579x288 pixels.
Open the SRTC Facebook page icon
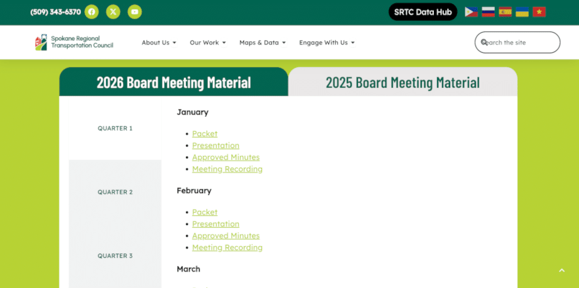[92, 12]
